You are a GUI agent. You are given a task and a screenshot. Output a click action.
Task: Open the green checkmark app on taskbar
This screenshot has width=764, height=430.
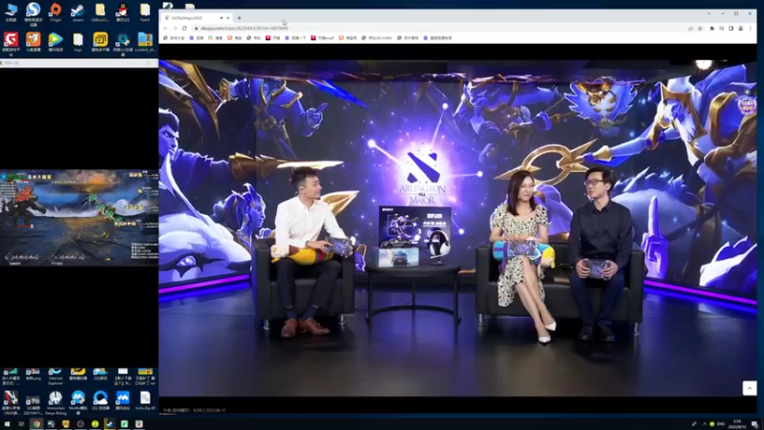click(x=124, y=424)
